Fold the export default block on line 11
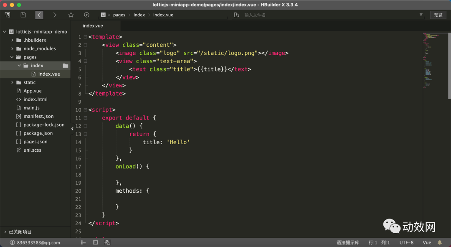Image resolution: width=451 pixels, height=247 pixels. (x=86, y=118)
